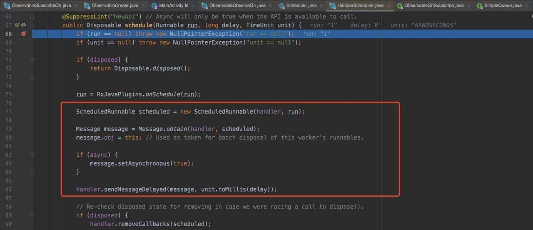The image size is (533, 230).
Task: Collapse the if (disposed) block at line 89
Action: (x=32, y=215)
